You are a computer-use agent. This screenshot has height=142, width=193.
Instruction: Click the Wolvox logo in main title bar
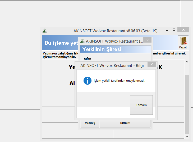(45, 31)
